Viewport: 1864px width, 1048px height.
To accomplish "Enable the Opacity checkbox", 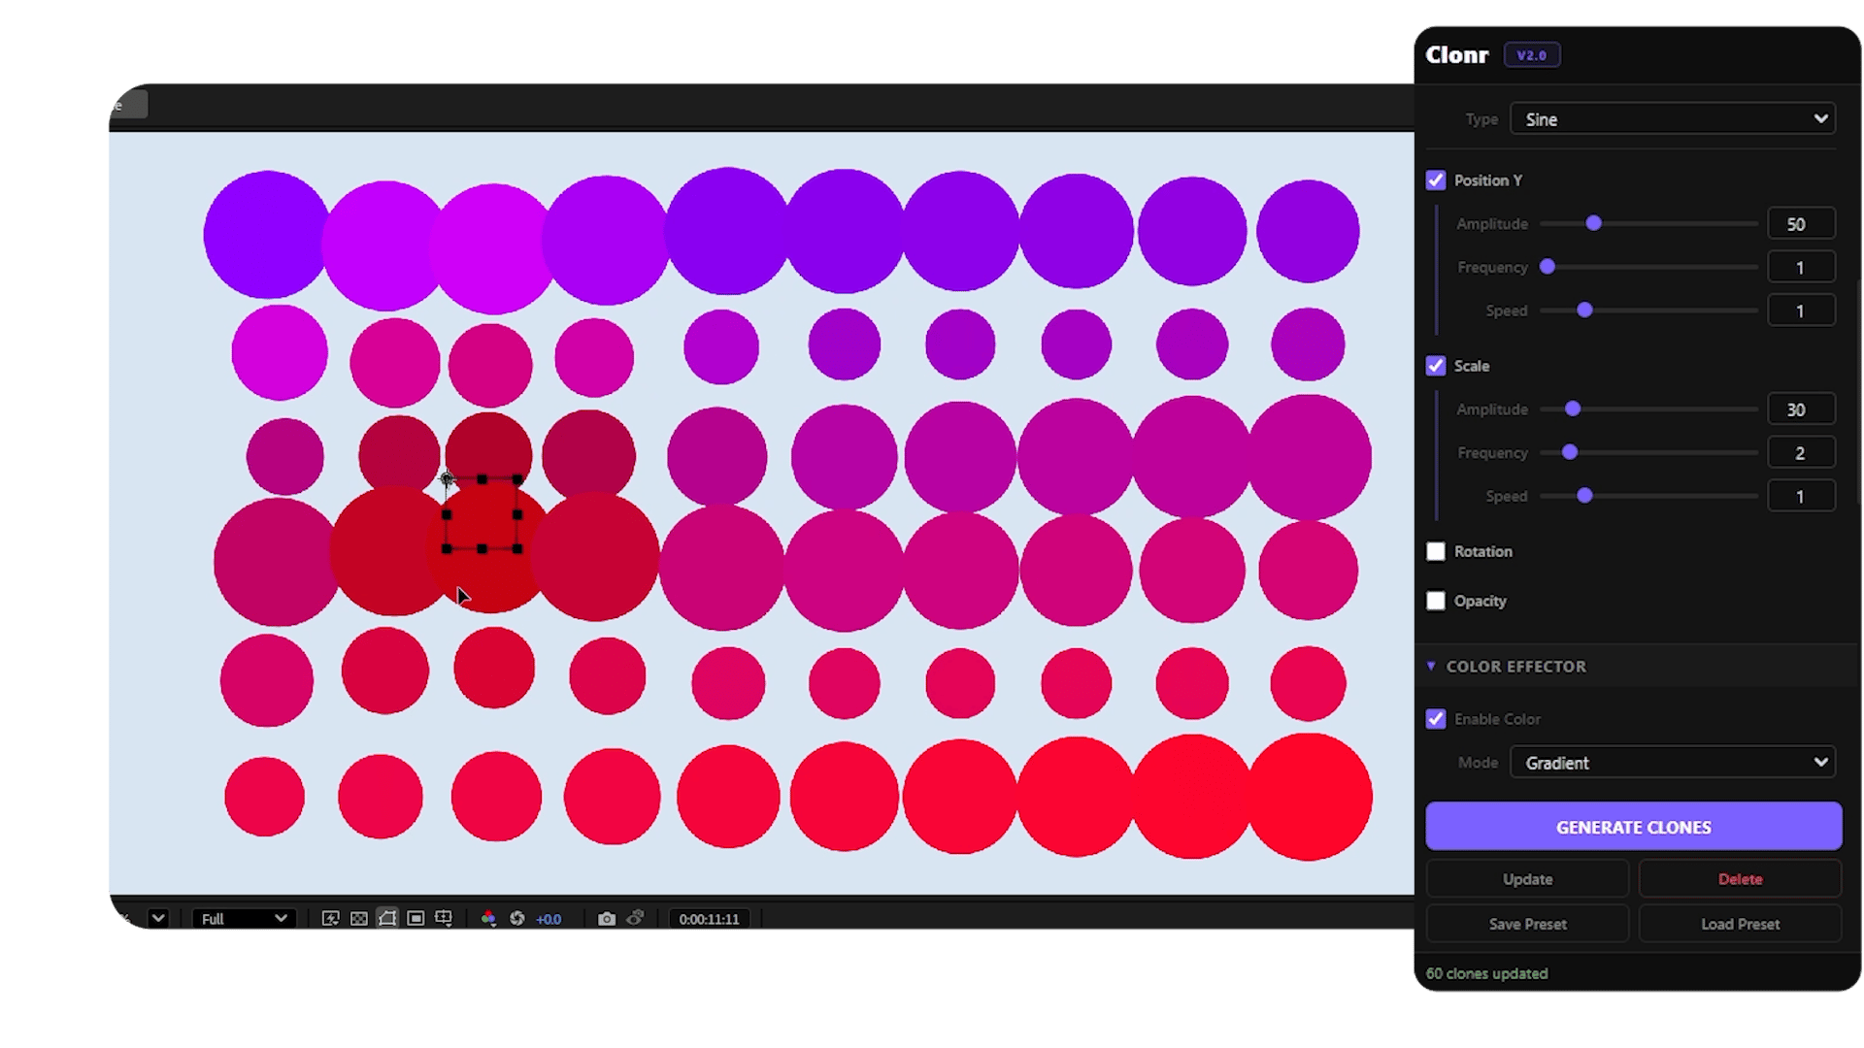I will [x=1436, y=601].
